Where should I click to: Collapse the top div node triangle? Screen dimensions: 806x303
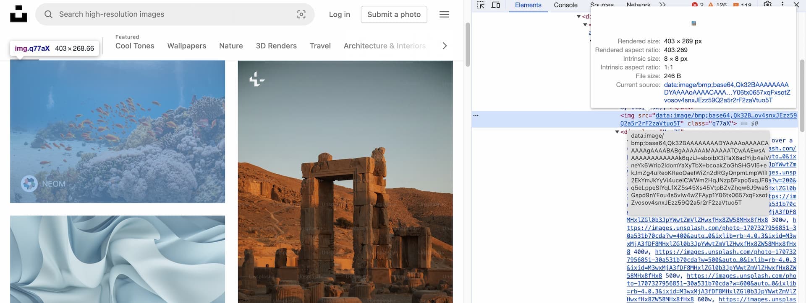(578, 17)
